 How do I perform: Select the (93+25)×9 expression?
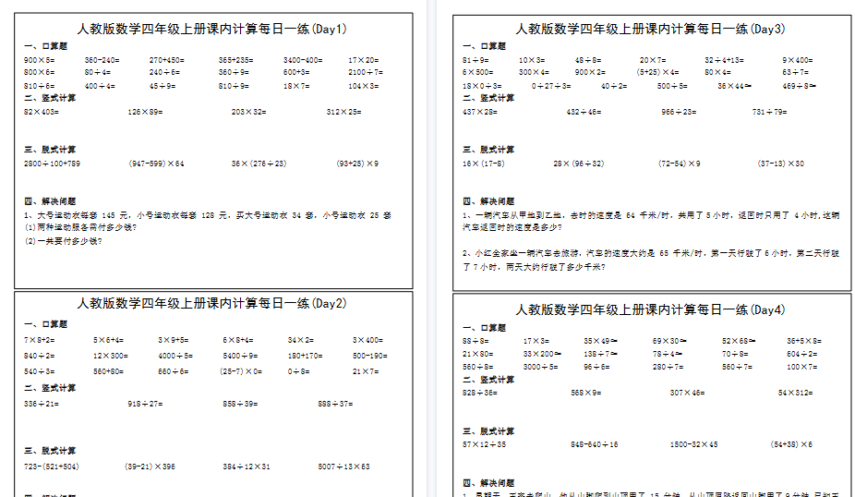(x=357, y=164)
